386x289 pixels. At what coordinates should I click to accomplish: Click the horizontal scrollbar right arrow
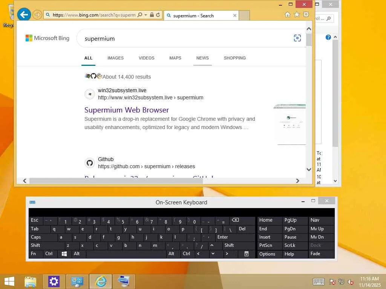(x=297, y=181)
